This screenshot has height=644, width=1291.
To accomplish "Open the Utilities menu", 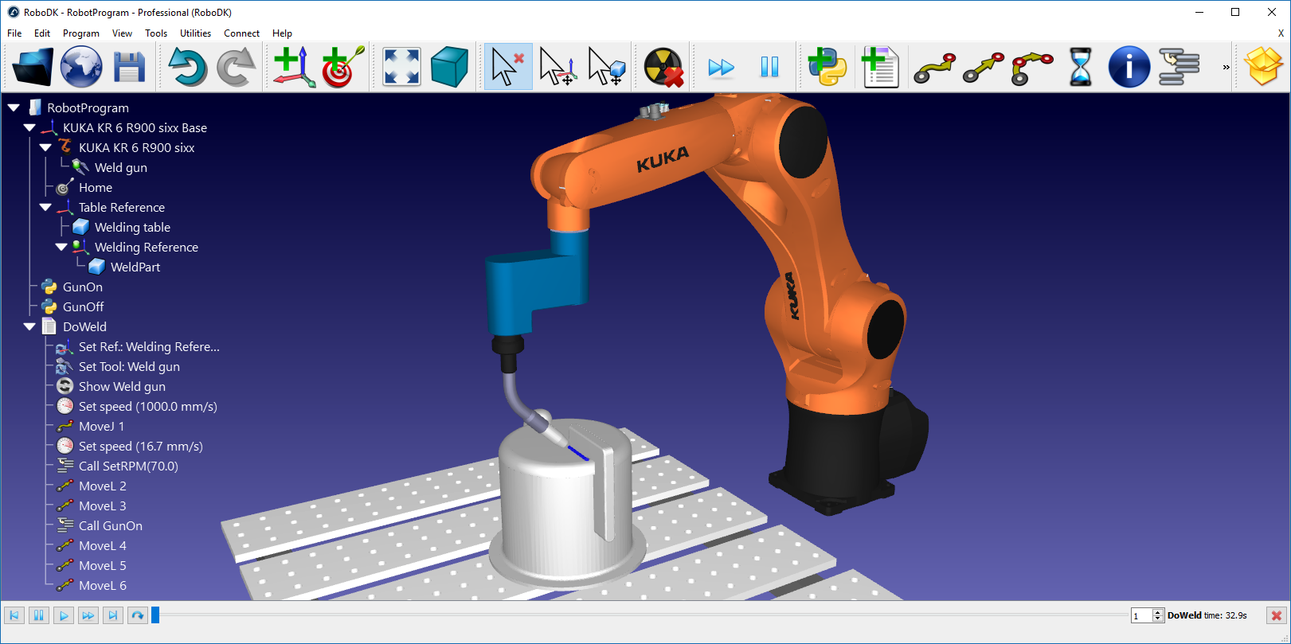I will pos(195,33).
